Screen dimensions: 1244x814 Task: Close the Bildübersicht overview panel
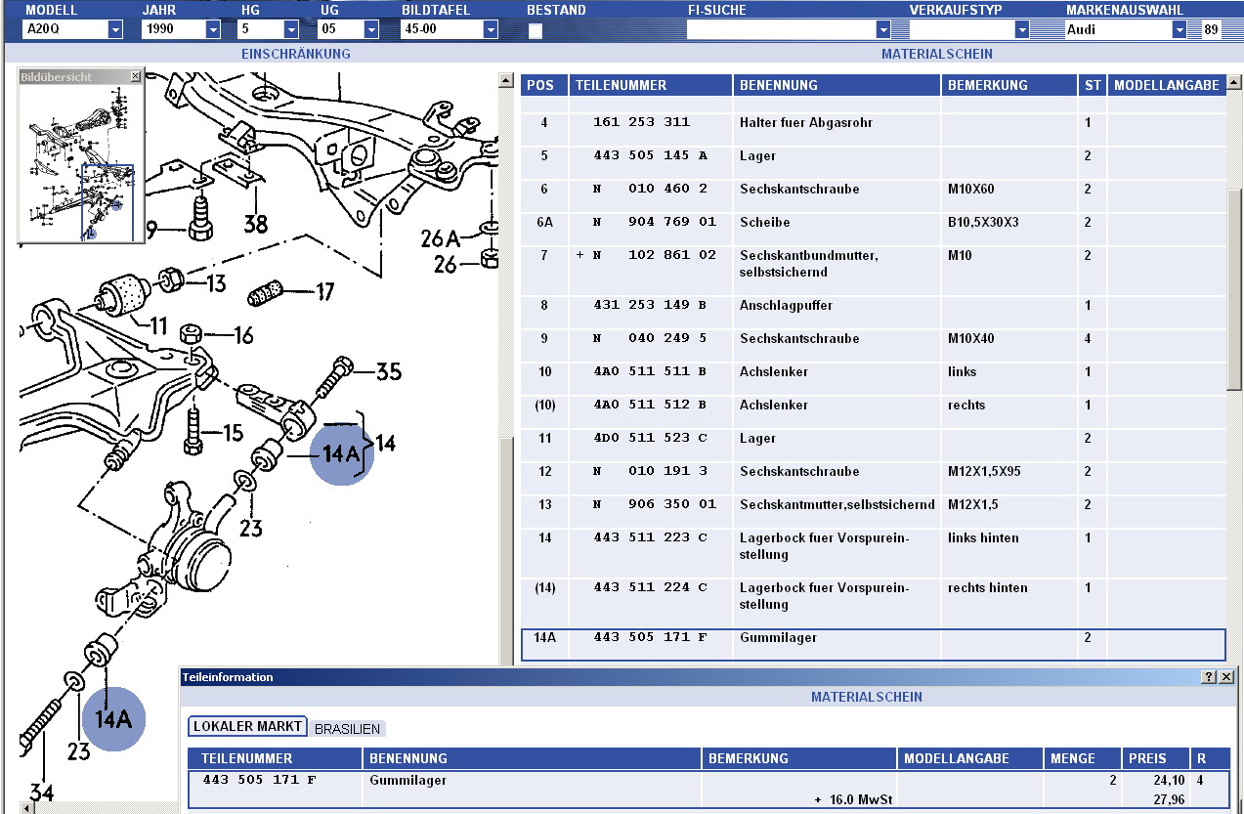pyautogui.click(x=135, y=76)
